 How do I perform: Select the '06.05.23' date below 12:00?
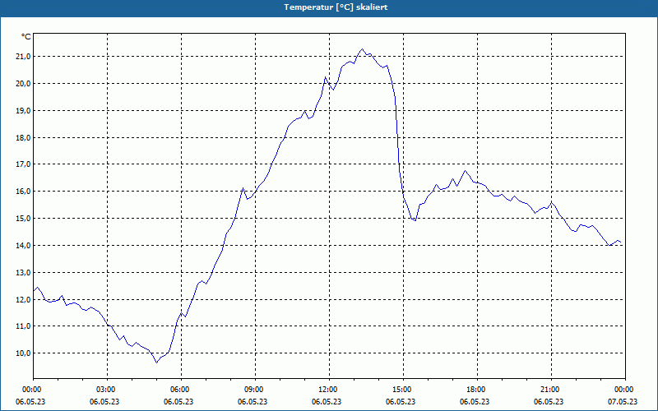327,401
